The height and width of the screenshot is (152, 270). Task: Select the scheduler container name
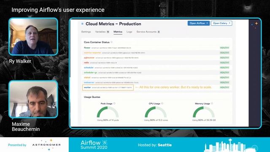(x=89, y=68)
